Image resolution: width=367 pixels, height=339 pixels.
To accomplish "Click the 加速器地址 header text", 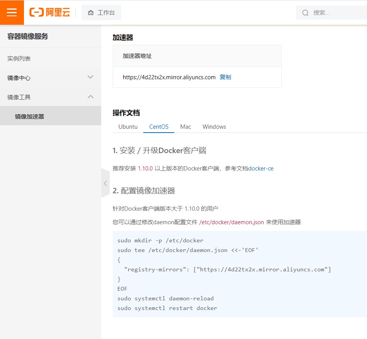I will (137, 56).
